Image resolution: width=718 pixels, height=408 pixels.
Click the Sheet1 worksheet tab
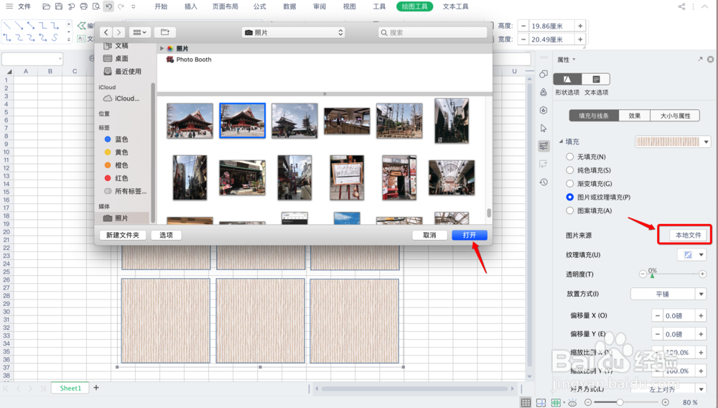point(70,388)
